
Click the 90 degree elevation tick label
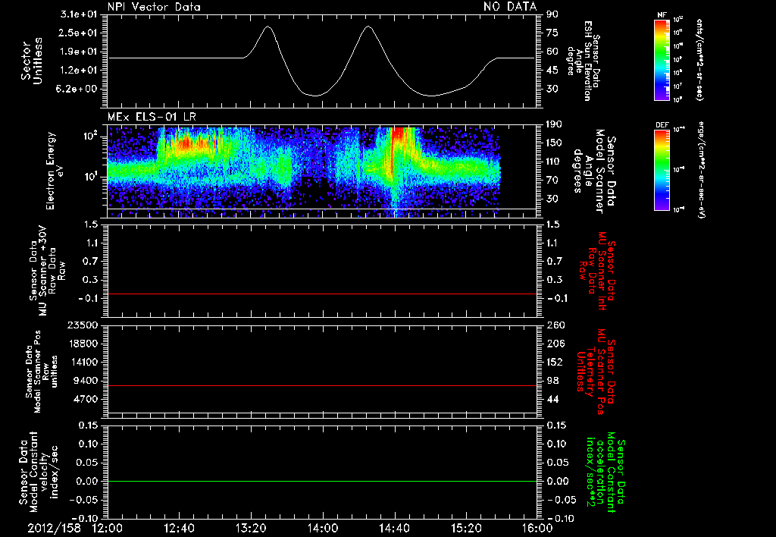pyautogui.click(x=552, y=14)
